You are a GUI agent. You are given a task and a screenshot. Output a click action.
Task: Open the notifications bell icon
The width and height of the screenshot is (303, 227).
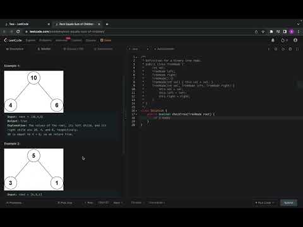(x=273, y=40)
